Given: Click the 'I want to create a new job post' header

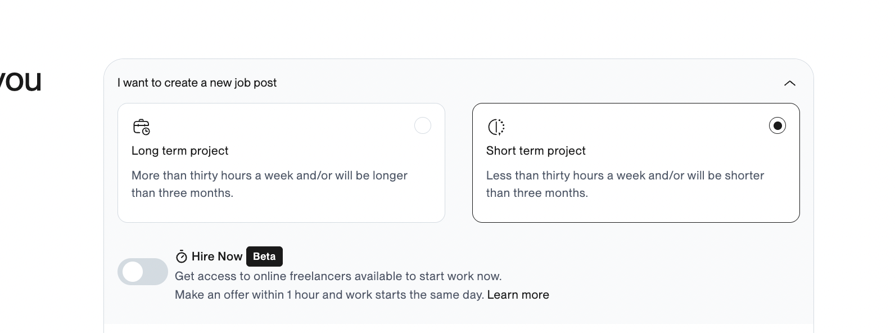Looking at the screenshot, I should tap(197, 83).
